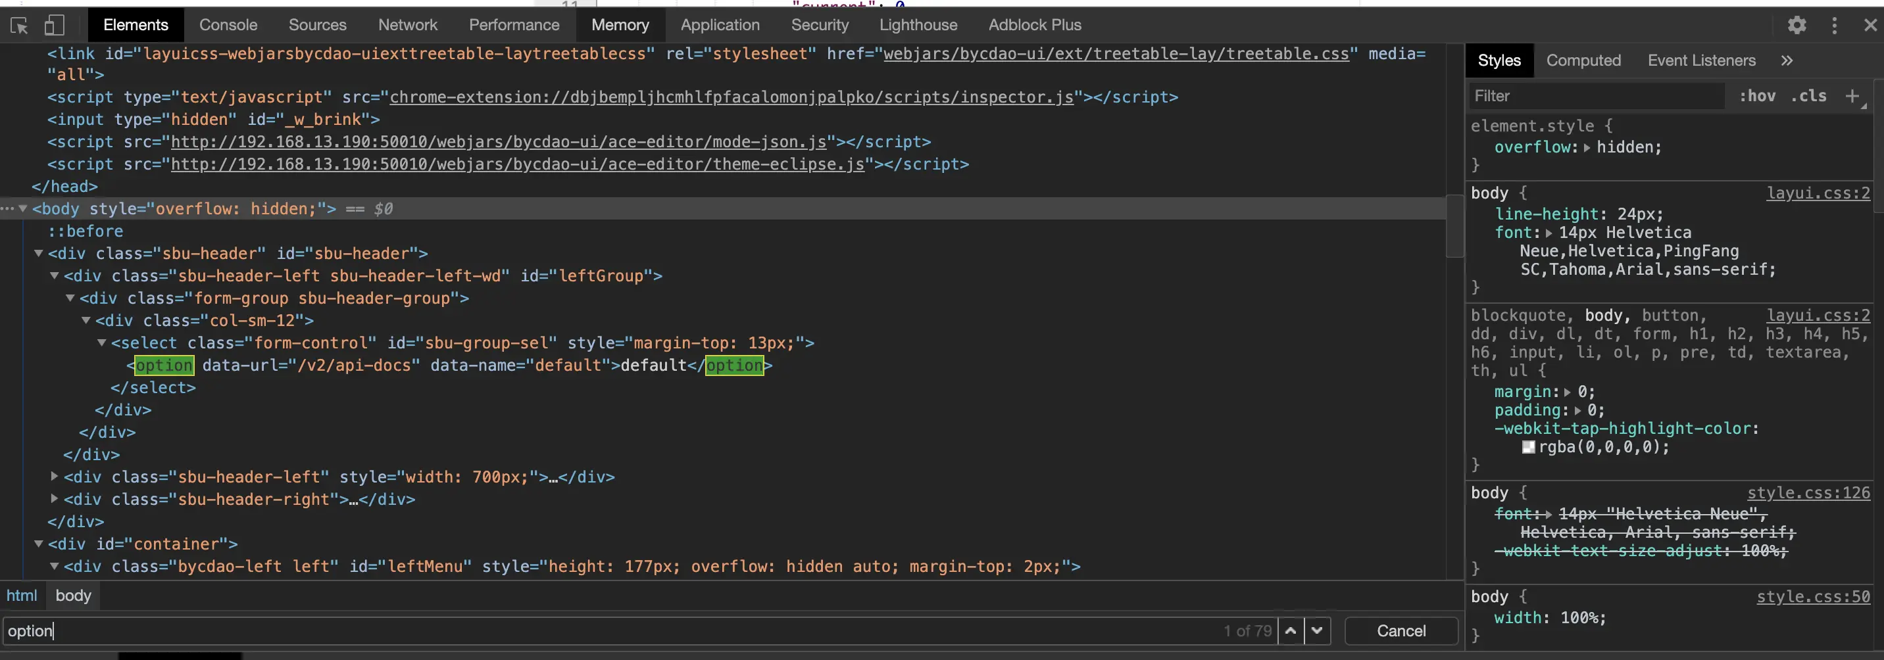This screenshot has height=660, width=1884.
Task: Close the DevTools panel
Action: pos(1871,26)
